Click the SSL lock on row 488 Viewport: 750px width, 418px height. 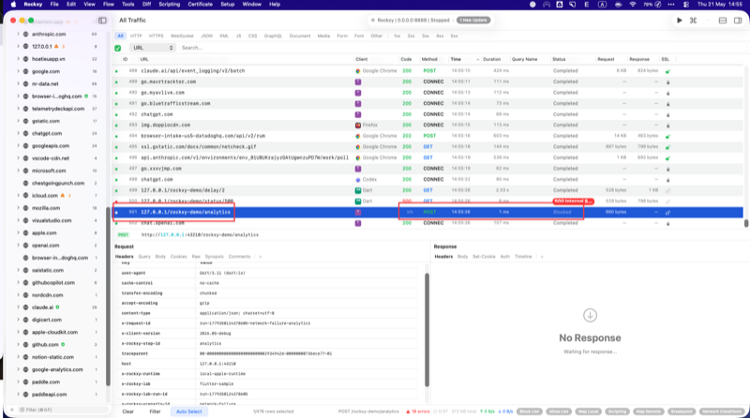click(x=667, y=71)
